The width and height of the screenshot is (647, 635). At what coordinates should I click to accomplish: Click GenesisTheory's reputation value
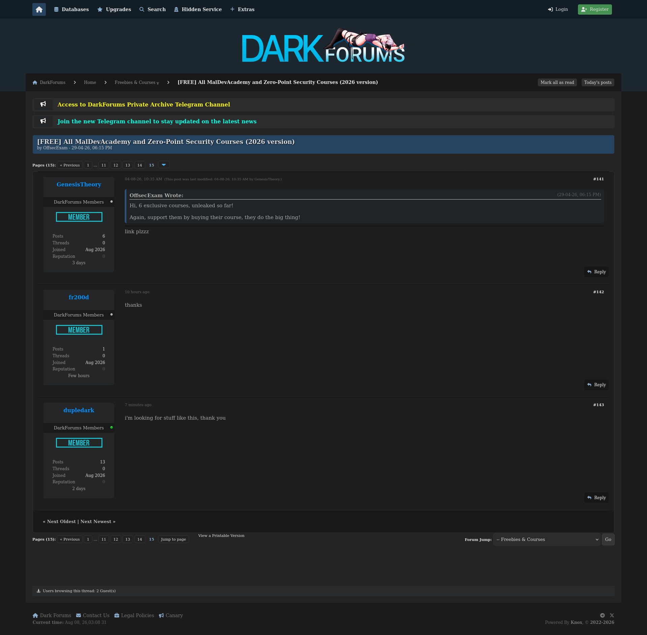[x=104, y=256]
